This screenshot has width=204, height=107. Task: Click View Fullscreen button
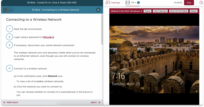pyautogui.click(x=160, y=11)
